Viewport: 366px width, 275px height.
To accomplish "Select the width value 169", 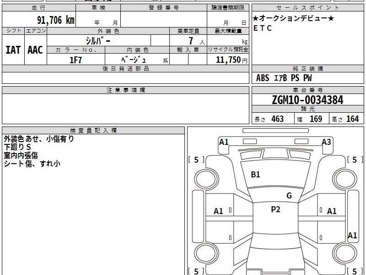I will (316, 119).
